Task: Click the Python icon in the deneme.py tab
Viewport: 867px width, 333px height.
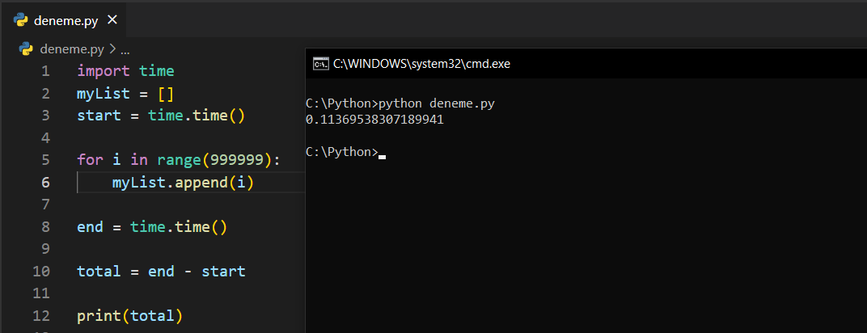Action: (21, 19)
